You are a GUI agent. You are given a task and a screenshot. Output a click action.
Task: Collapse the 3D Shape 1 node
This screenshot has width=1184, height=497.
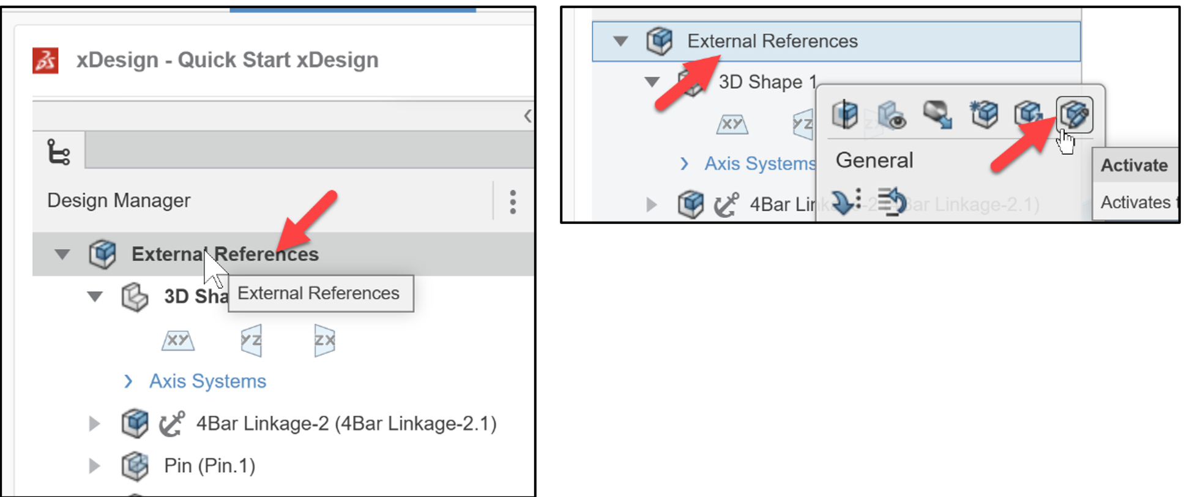point(94,296)
